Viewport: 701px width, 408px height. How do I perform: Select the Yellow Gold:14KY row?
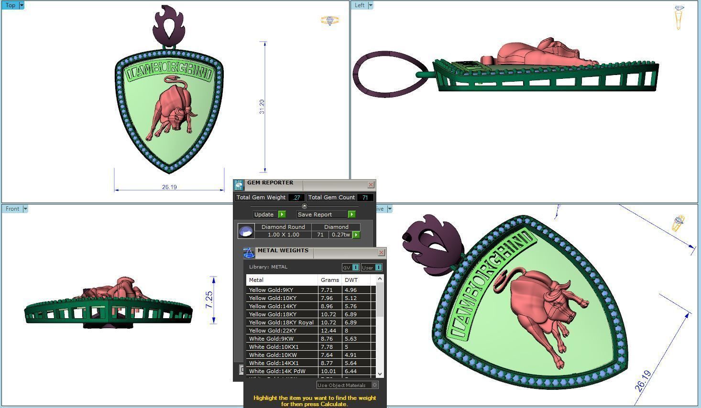tap(311, 306)
